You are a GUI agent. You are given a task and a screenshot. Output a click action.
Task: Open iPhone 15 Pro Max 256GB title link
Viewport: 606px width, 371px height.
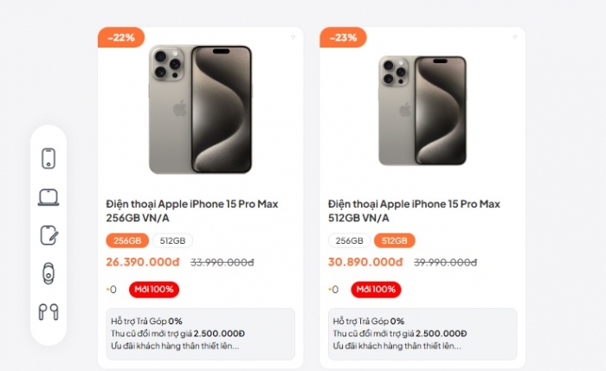[191, 211]
